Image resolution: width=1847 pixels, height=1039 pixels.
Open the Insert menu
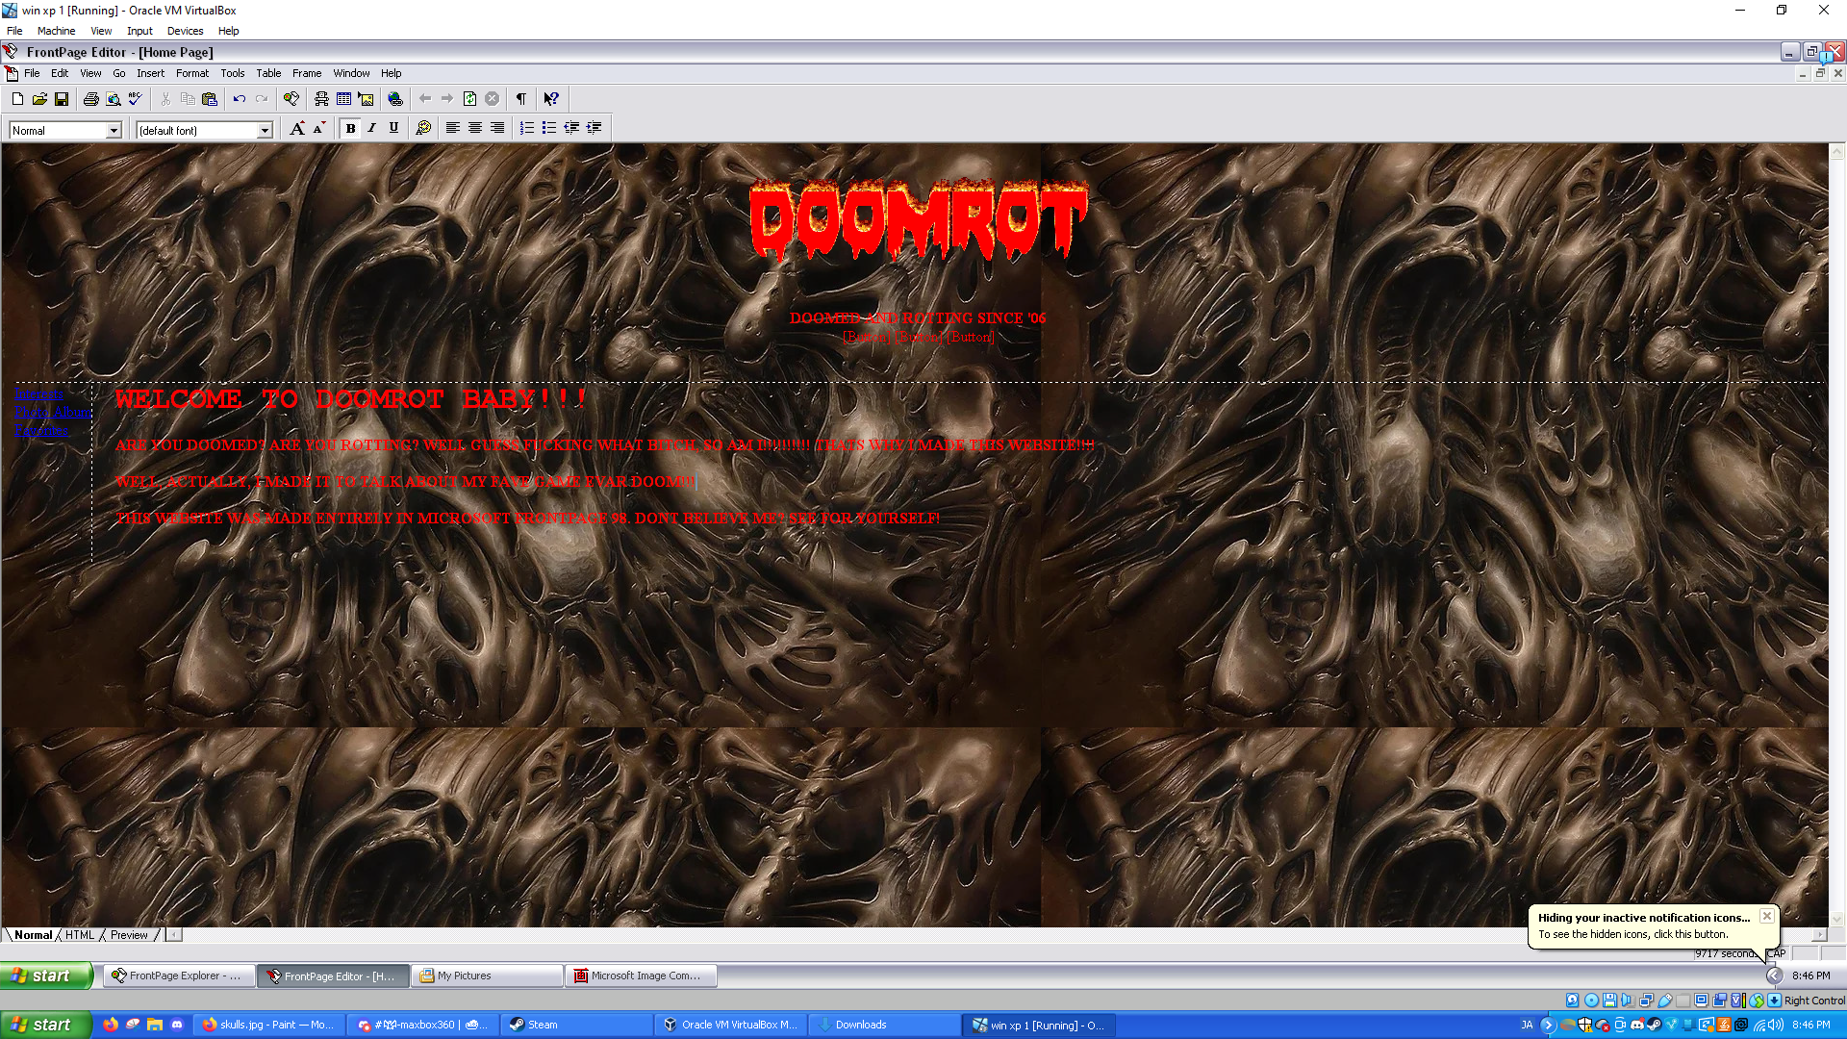(x=150, y=73)
